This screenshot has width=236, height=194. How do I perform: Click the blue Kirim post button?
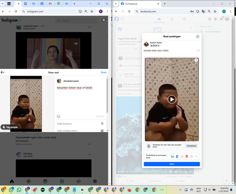pyautogui.click(x=172, y=164)
